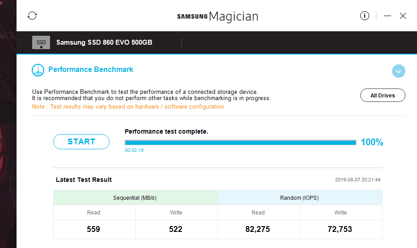Screen dimensions: 417x248
Task: Click the SSD drive icon
Action: coord(41,42)
